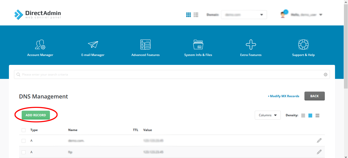
Task: Toggle select-all records checkbox
Action: pyautogui.click(x=24, y=130)
